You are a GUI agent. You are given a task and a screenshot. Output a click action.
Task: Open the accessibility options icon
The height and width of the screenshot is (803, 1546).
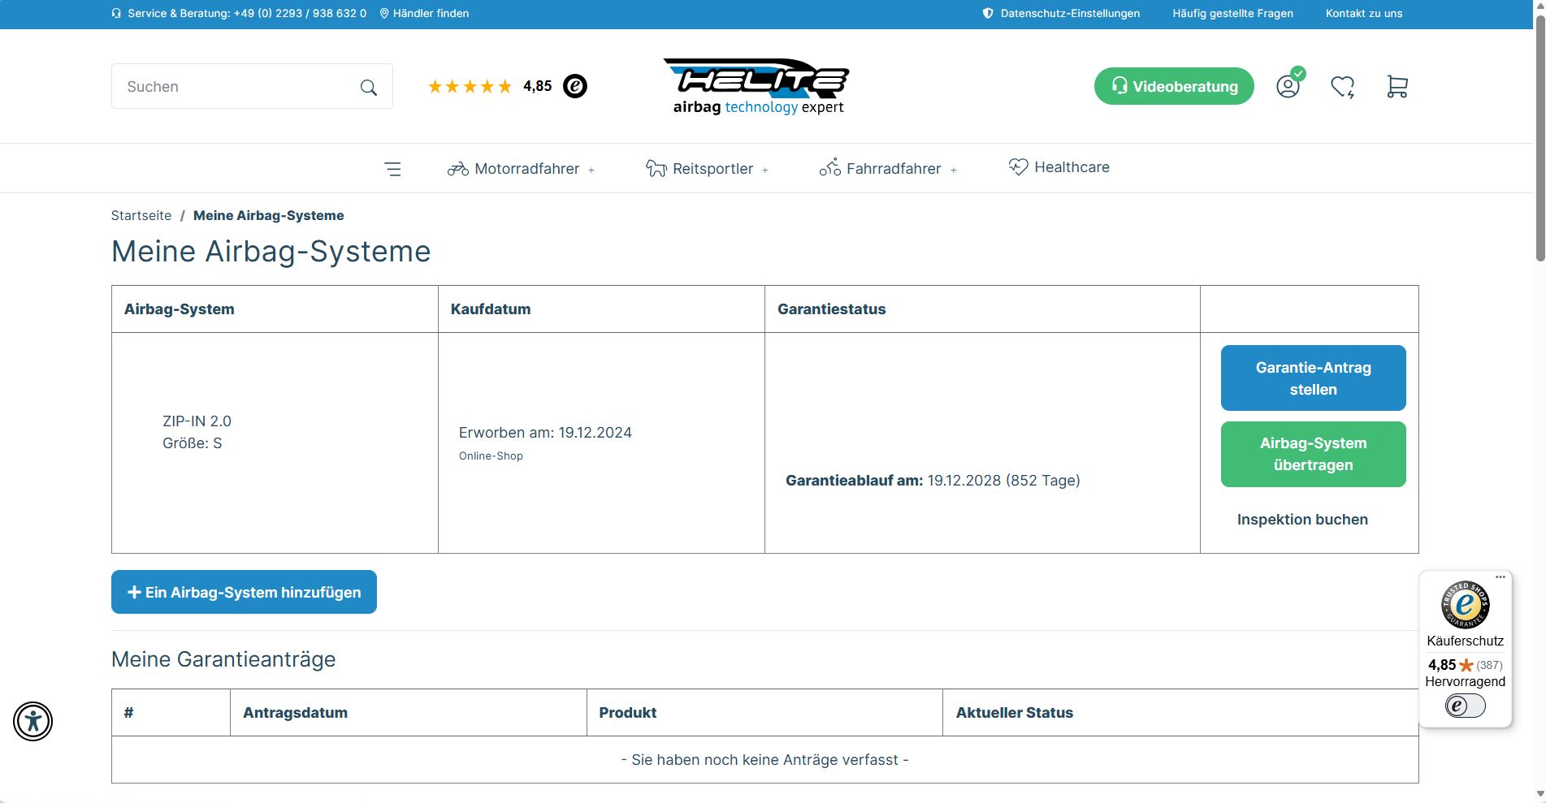(33, 721)
